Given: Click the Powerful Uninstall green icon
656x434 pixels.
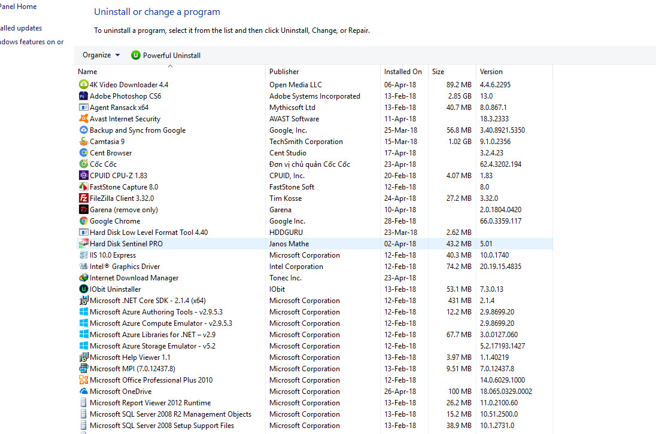Looking at the screenshot, I should click(135, 55).
